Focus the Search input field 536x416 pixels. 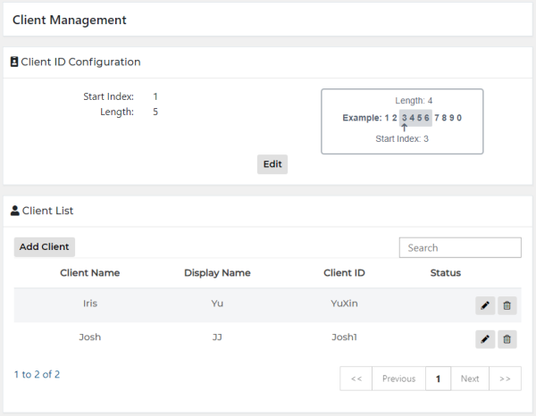tap(459, 247)
